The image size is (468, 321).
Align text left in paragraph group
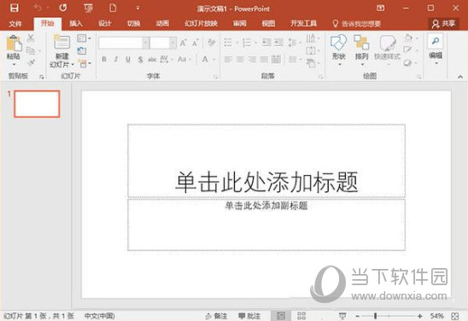pyautogui.click(x=228, y=60)
